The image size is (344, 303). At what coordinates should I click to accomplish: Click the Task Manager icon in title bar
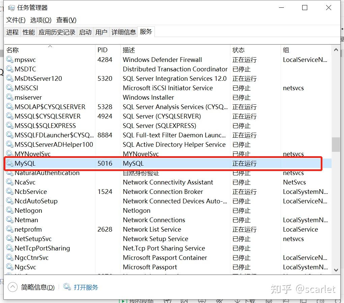point(11,7)
